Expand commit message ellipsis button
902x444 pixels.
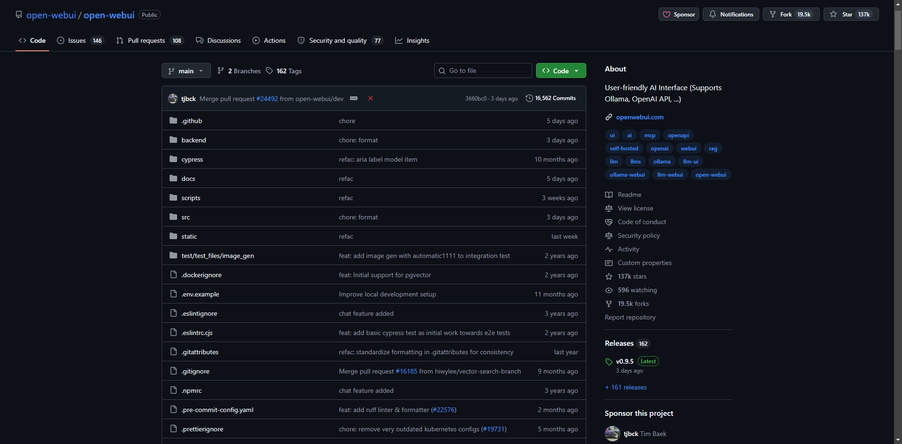[x=354, y=98]
